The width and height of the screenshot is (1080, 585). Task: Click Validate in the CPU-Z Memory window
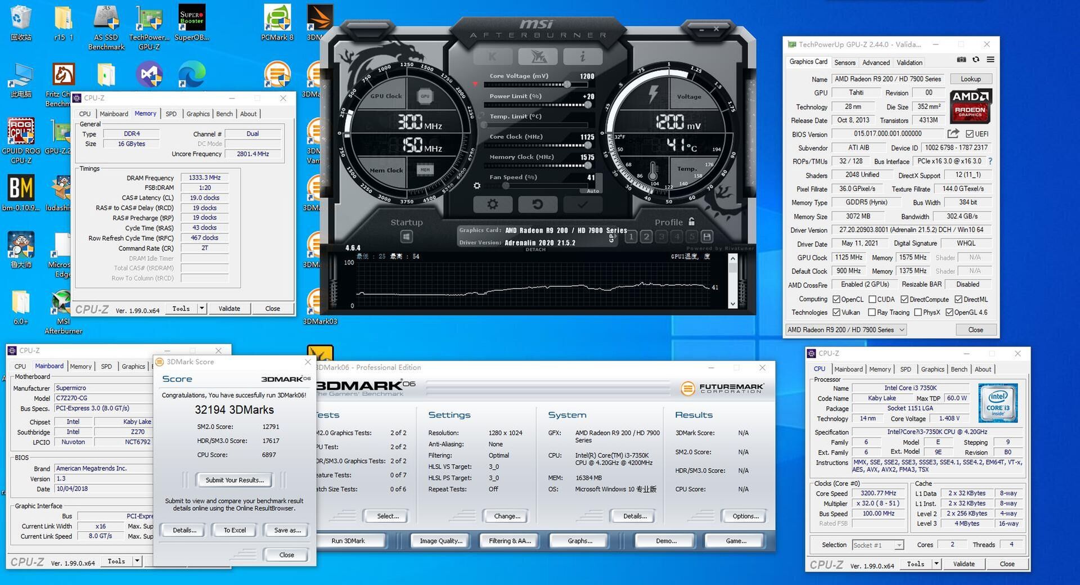(229, 308)
